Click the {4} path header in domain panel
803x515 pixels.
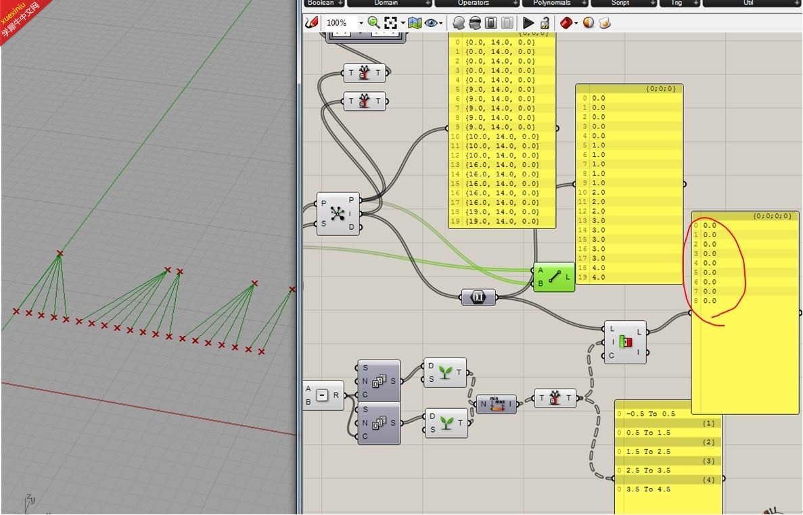tap(709, 481)
